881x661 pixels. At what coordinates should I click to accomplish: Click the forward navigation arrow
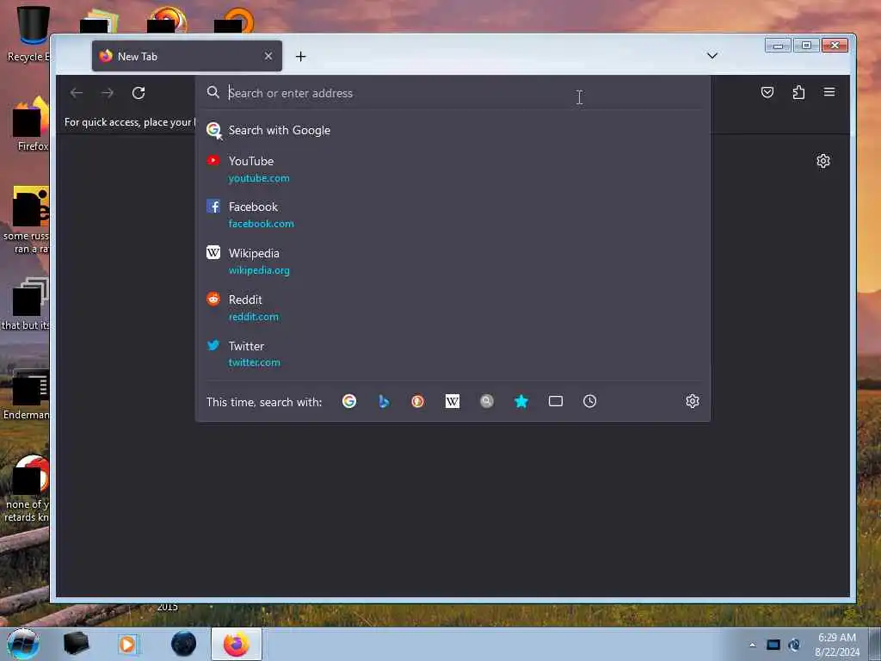point(108,93)
